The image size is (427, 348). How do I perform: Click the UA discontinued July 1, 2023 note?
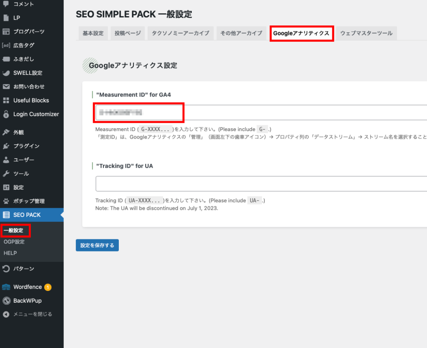(x=157, y=208)
